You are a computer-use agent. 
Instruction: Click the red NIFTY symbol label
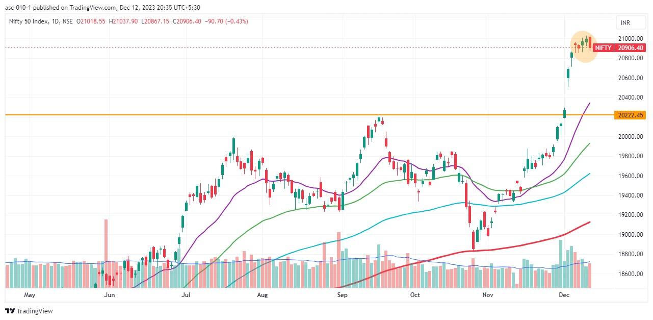603,48
